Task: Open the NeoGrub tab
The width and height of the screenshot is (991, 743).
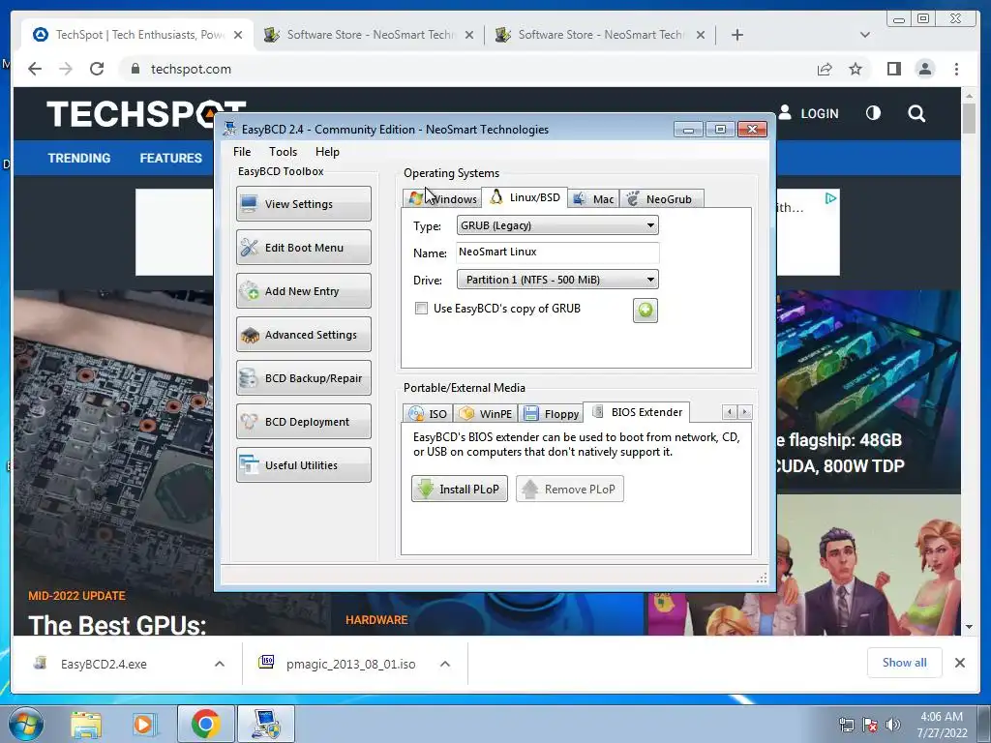Action: click(x=661, y=199)
